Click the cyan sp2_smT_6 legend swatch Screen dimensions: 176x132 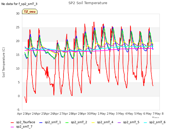tap(145, 123)
